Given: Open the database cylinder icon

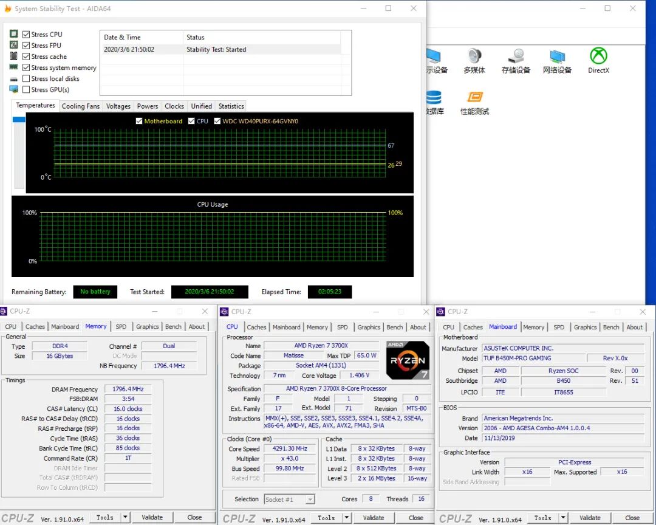Looking at the screenshot, I should [434, 97].
